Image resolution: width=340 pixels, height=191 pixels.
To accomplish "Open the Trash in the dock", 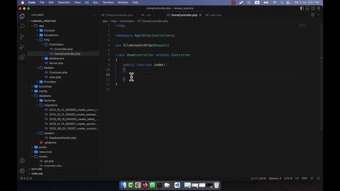I will pyautogui.click(x=216, y=185).
